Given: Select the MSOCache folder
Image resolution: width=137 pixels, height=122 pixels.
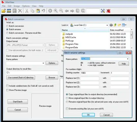Looking at the screenshot, I should (x=71, y=37).
